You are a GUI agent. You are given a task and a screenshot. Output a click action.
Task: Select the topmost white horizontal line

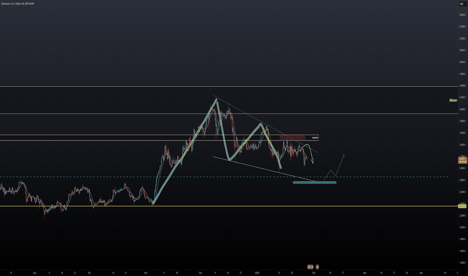tap(228, 86)
